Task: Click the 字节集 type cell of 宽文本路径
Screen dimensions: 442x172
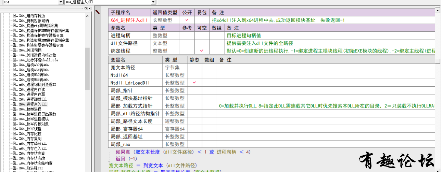Action: pos(175,68)
